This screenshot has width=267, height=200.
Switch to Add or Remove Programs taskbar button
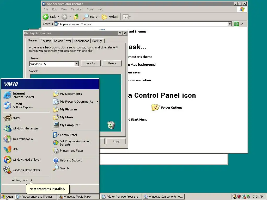[121, 197]
